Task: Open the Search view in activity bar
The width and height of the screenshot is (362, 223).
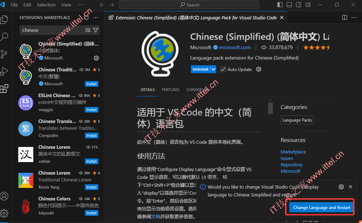Action: (x=4, y=37)
